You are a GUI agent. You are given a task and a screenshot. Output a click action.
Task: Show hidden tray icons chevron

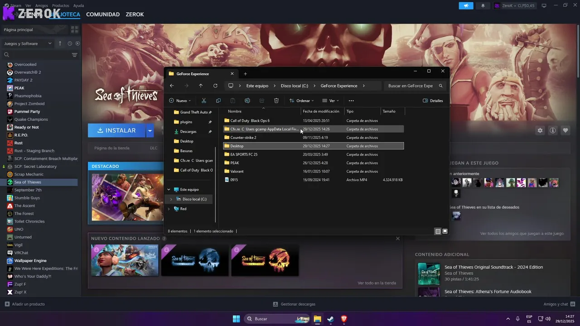click(x=507, y=319)
